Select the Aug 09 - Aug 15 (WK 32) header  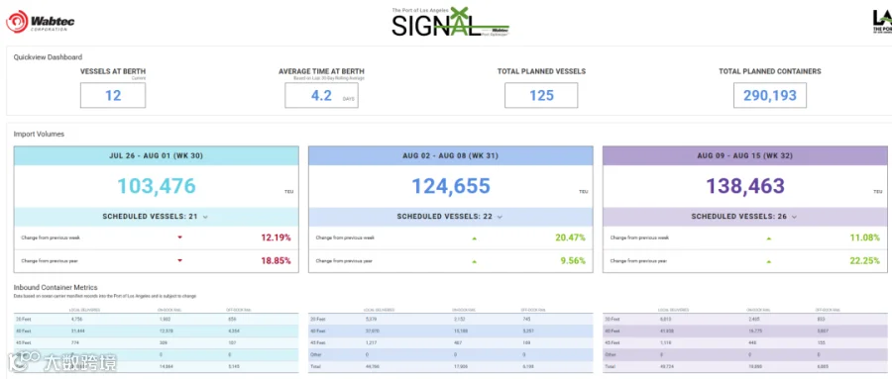pos(745,155)
